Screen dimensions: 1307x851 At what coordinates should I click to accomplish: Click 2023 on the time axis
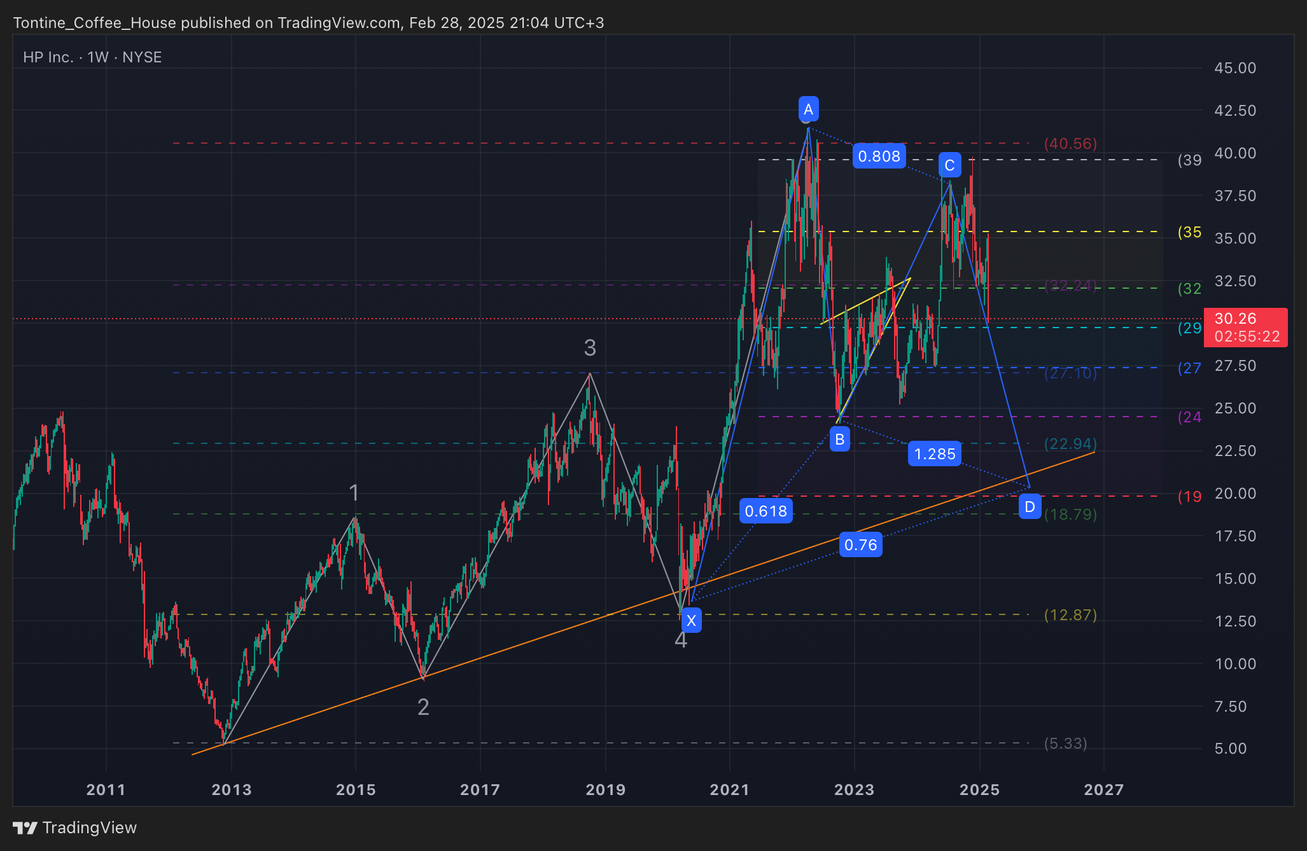click(x=854, y=790)
